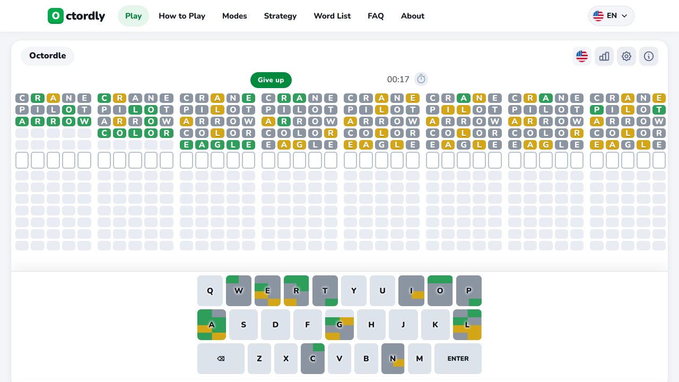Expand the EN language dropdown

611,16
